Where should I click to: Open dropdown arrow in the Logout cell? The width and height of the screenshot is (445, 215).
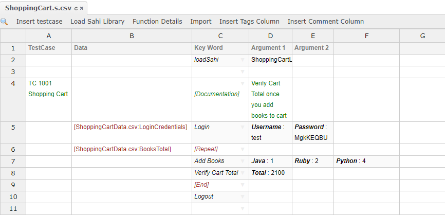(243, 197)
